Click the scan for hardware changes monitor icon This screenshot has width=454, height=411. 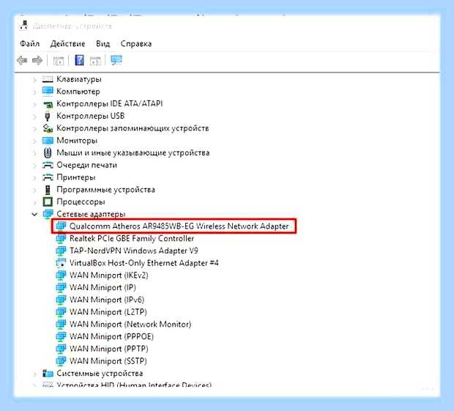pyautogui.click(x=116, y=60)
